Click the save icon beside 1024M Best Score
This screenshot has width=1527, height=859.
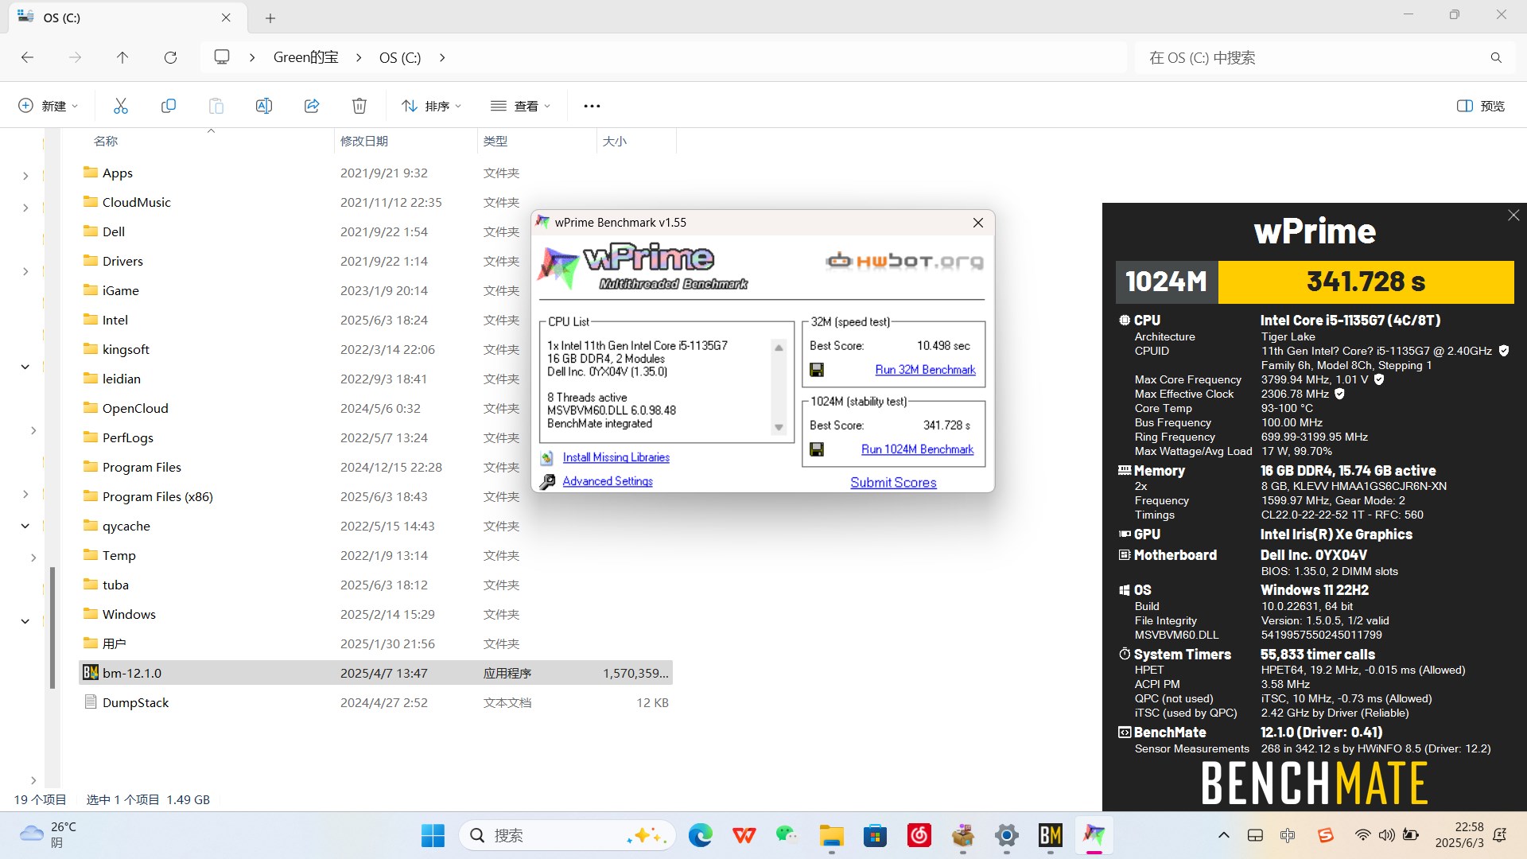tap(817, 449)
